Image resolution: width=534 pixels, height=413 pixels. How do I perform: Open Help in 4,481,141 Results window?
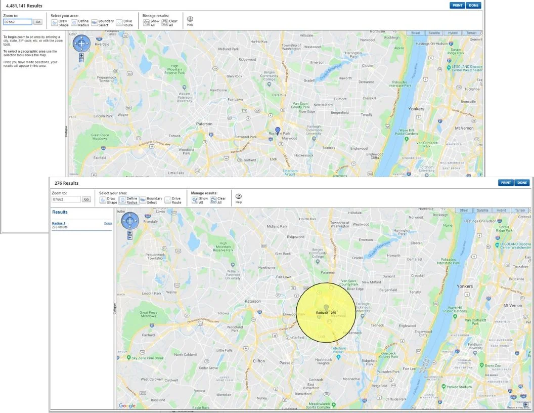(x=190, y=21)
